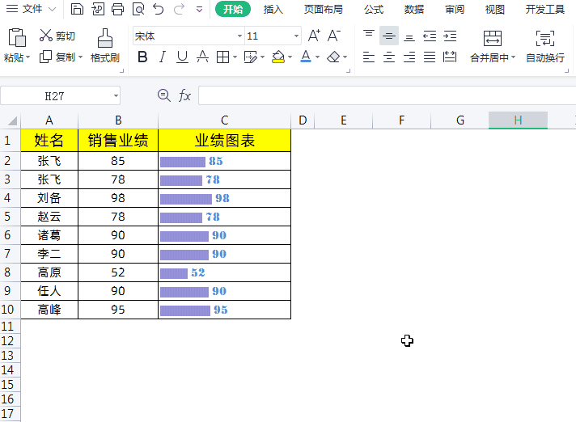The width and height of the screenshot is (576, 422).
Task: Open the Insert Function fx dialog
Action: [x=184, y=95]
